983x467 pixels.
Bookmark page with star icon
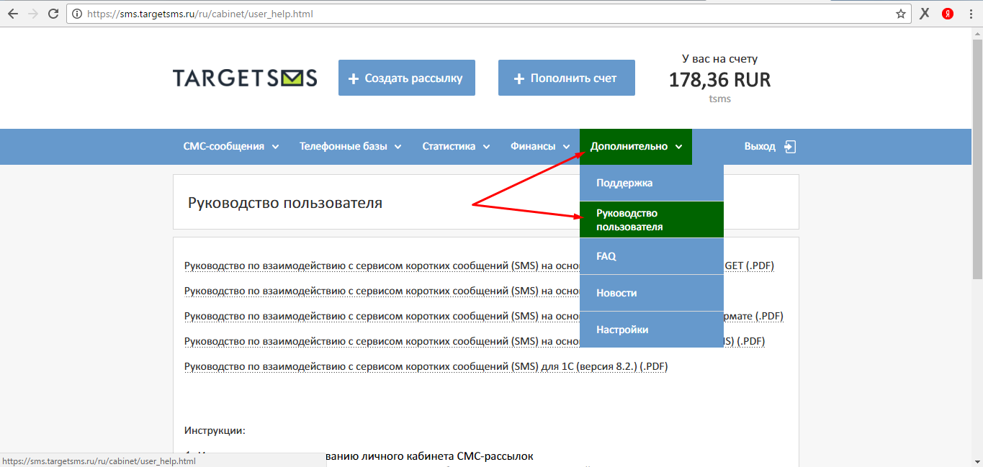[x=900, y=14]
